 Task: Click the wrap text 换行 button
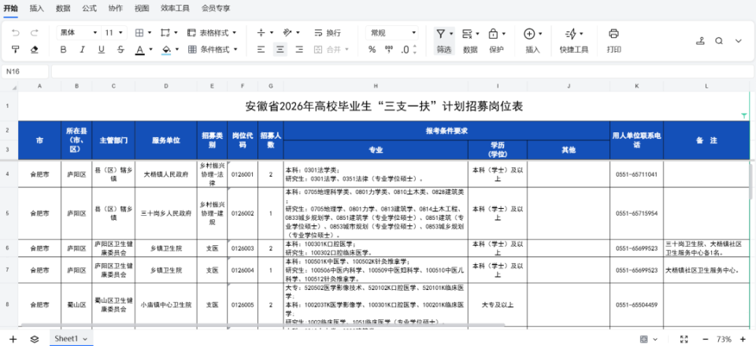pos(328,33)
